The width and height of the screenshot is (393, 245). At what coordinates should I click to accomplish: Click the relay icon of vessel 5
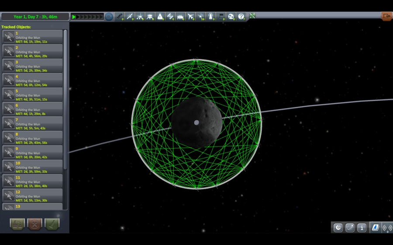[9, 95]
